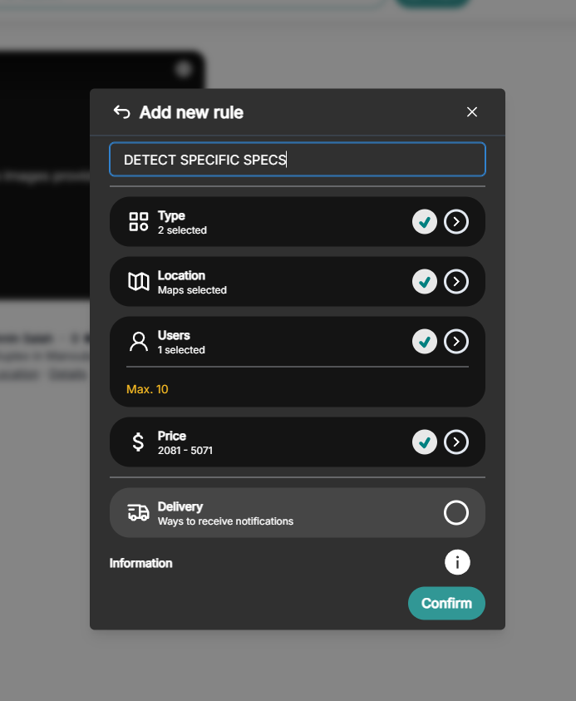
Task: Uncheck the Location checkmark
Action: (x=425, y=282)
